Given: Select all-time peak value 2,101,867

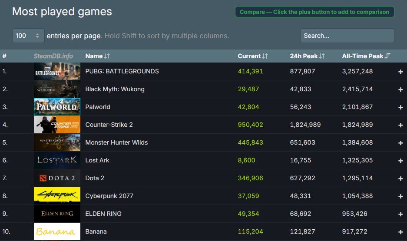Looking at the screenshot, I should (x=357, y=107).
